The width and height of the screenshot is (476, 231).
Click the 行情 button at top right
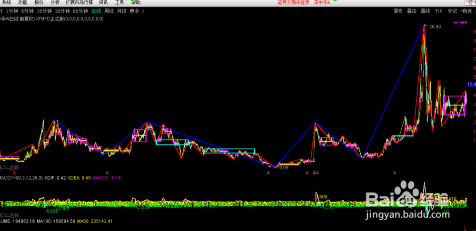point(470,3)
